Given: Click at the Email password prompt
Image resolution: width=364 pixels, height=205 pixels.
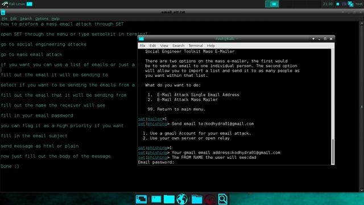Looking at the screenshot, I should tap(156, 162).
